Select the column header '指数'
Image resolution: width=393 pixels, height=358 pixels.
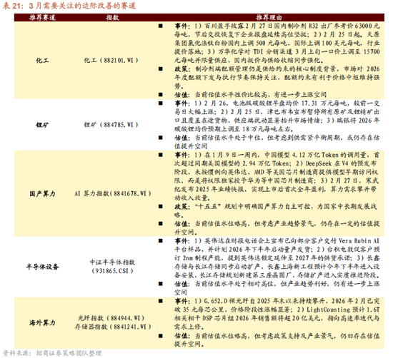112,18
